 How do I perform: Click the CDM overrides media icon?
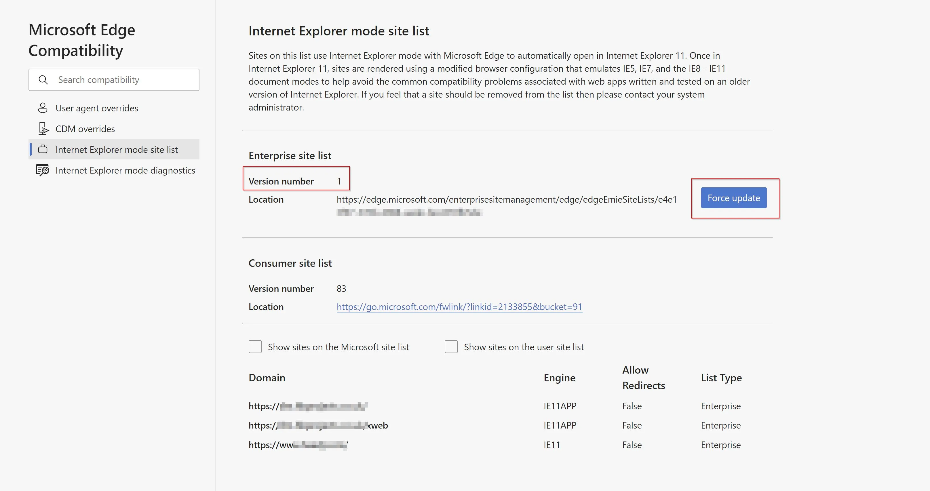43,129
